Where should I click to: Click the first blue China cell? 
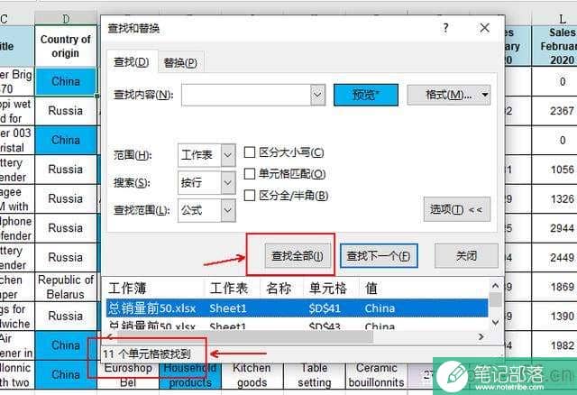66,81
